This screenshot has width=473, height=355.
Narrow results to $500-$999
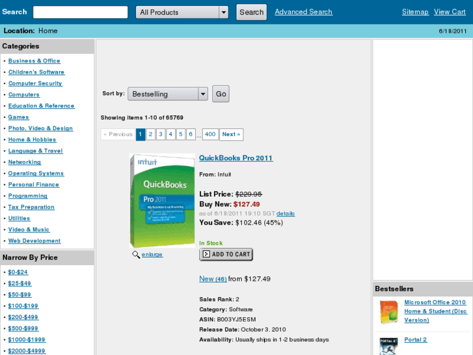pyautogui.click(x=23, y=328)
